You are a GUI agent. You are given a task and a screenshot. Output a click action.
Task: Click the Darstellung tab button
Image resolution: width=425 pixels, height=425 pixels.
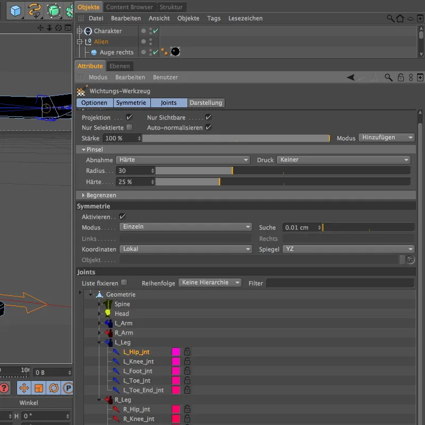[206, 103]
